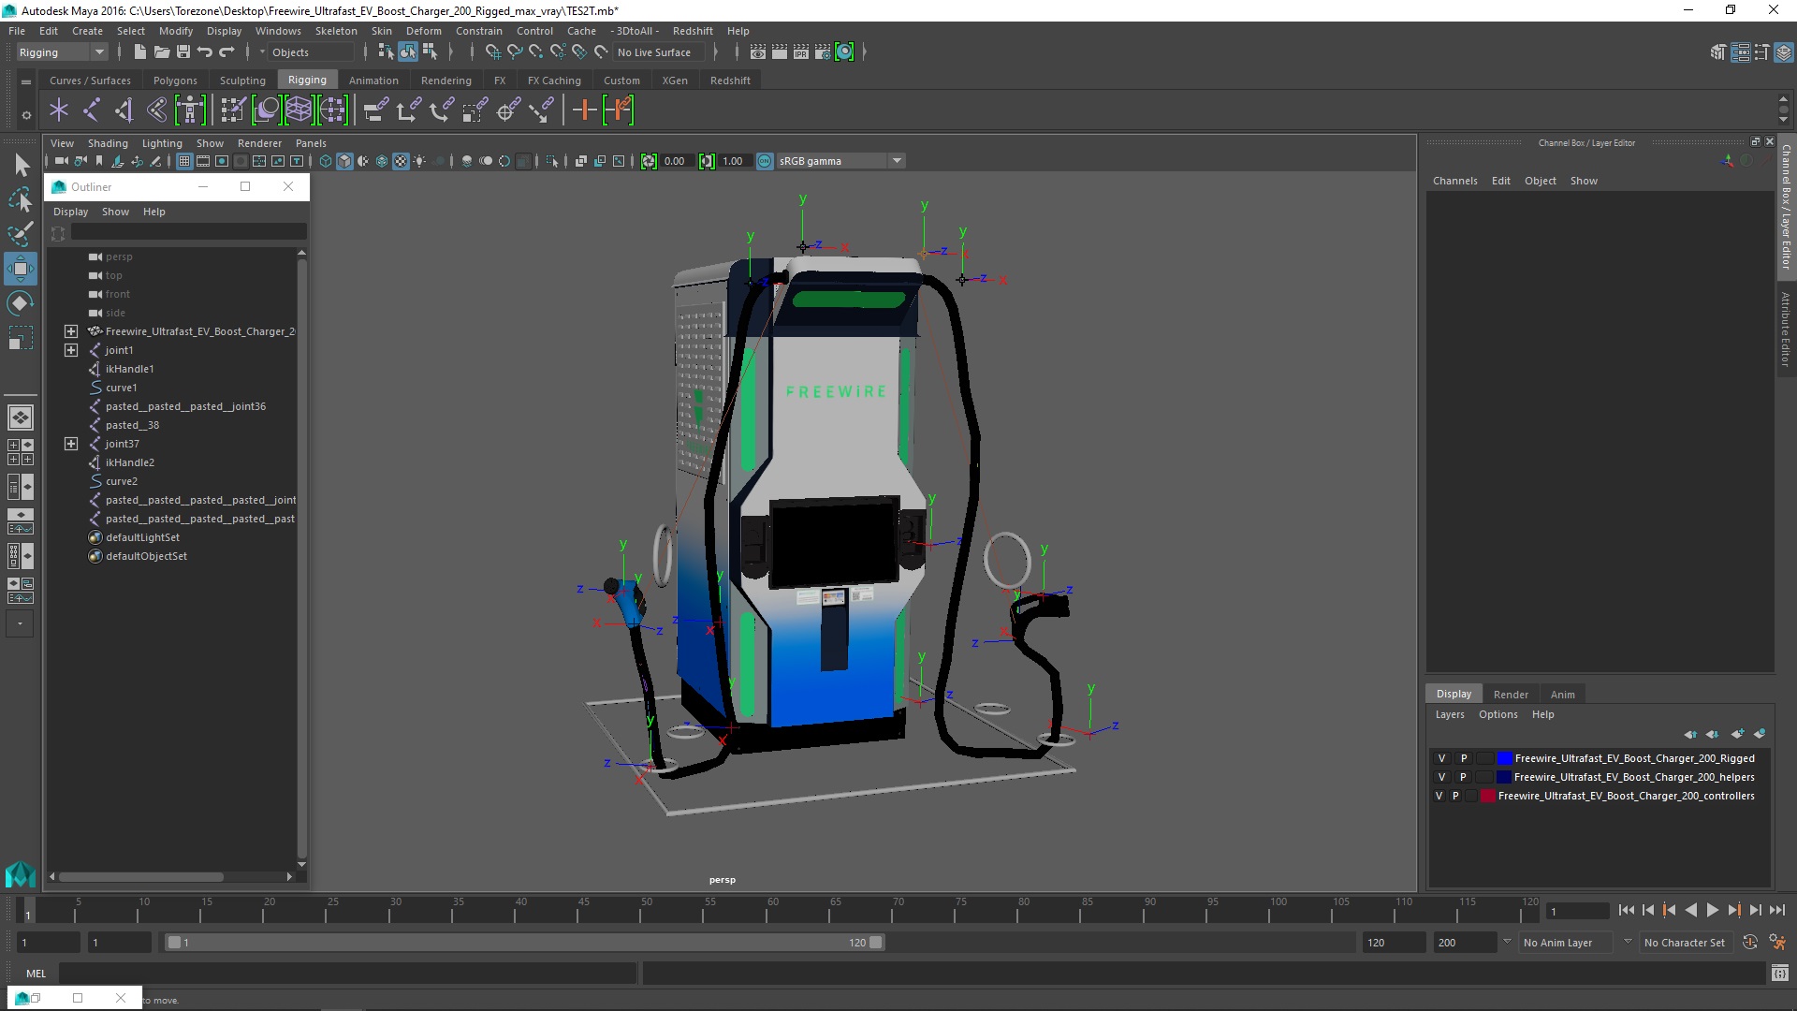
Task: Open the Constrain menu
Action: 479,31
